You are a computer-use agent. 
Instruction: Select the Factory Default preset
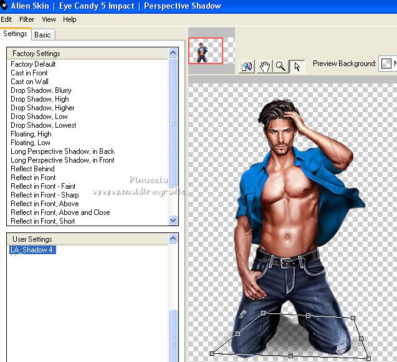(33, 64)
